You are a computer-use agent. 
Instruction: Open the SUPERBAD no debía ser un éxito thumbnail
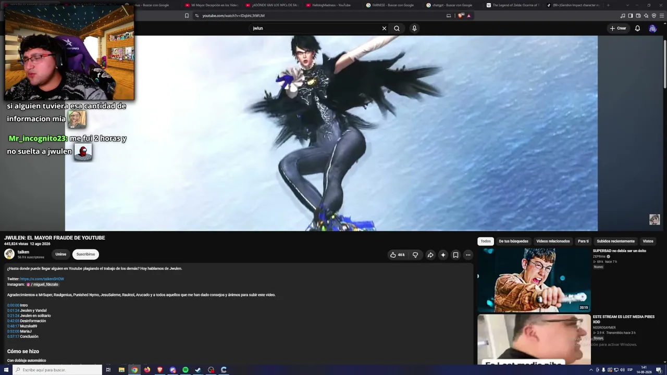point(534,280)
